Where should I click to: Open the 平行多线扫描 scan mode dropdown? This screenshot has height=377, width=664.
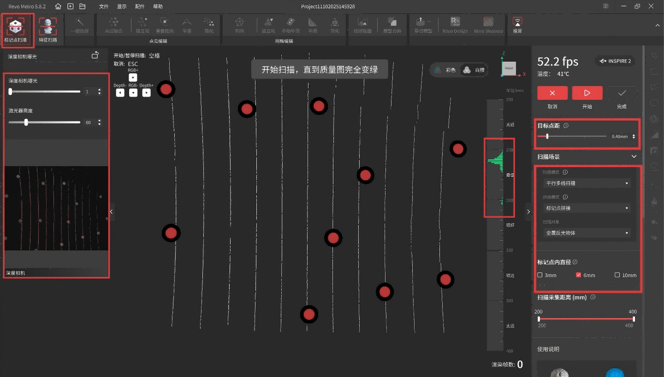587,183
